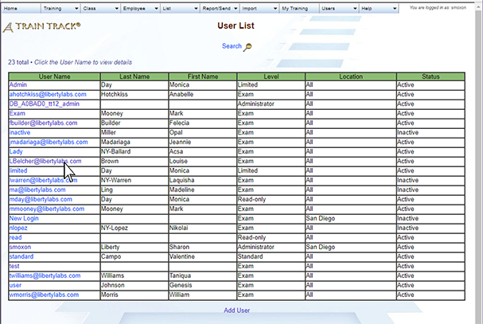Open lwarren@libertylabs.com user details
Image resolution: width=483 pixels, height=324 pixels.
43,181
